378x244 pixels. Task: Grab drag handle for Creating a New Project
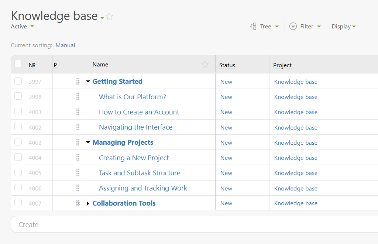coord(78,158)
